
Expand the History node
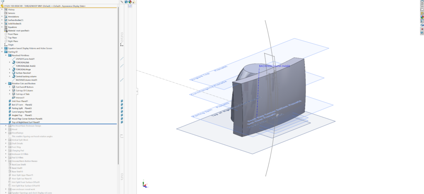[x=2, y=9]
